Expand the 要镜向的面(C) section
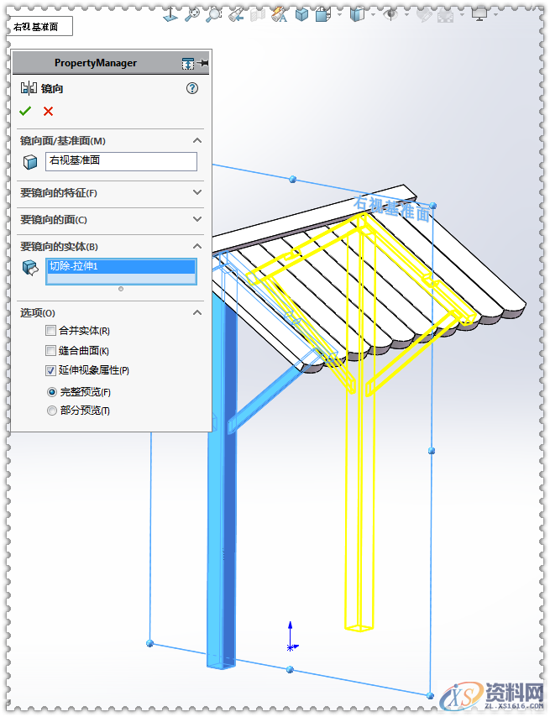The width and height of the screenshot is (550, 717). [x=197, y=219]
